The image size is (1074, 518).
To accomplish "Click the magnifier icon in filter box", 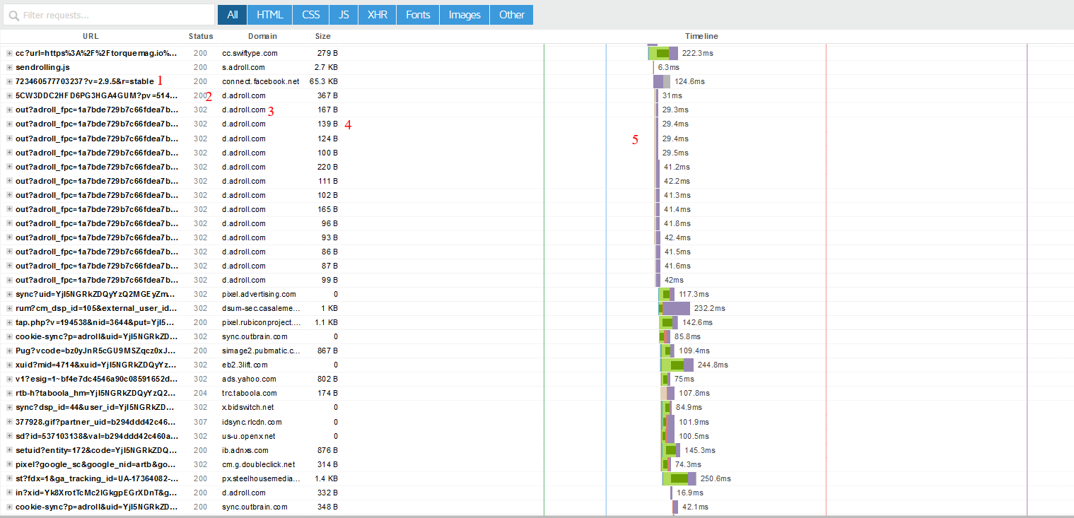I will pos(13,15).
